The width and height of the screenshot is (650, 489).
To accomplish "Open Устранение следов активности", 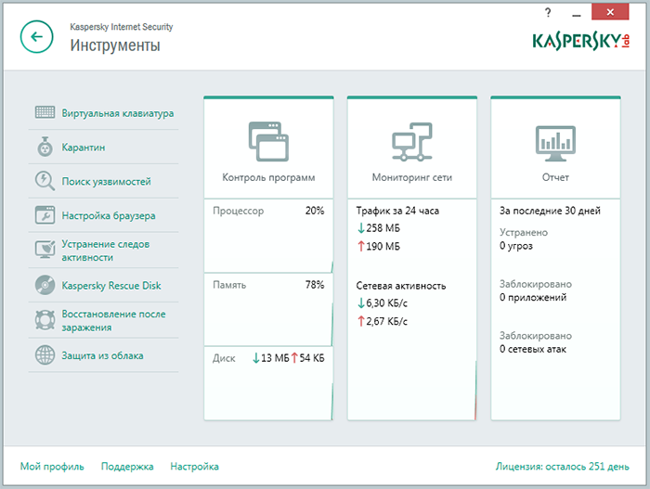I will click(x=106, y=251).
